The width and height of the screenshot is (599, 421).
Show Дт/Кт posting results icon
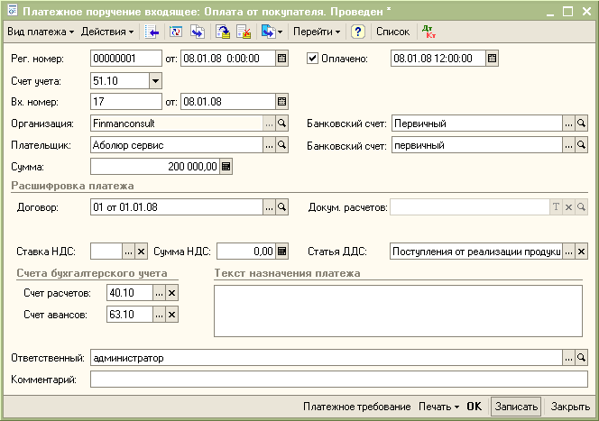click(429, 32)
